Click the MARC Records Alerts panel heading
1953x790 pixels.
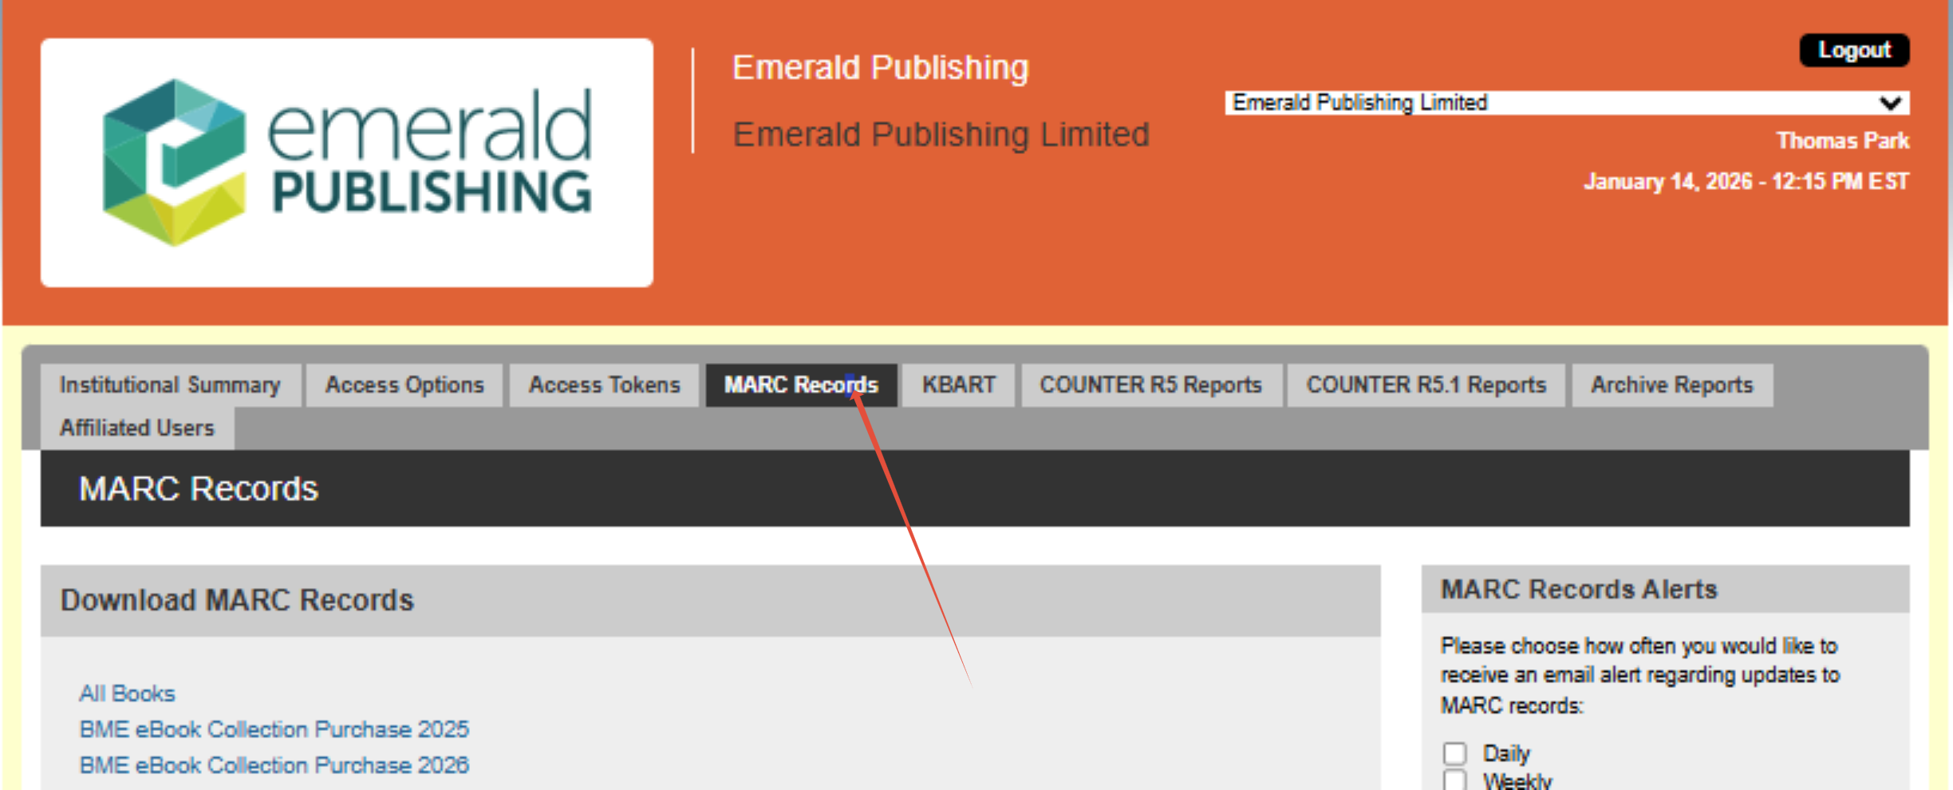(1578, 589)
